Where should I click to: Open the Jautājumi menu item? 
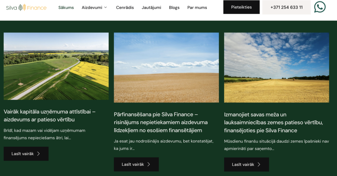tap(151, 7)
